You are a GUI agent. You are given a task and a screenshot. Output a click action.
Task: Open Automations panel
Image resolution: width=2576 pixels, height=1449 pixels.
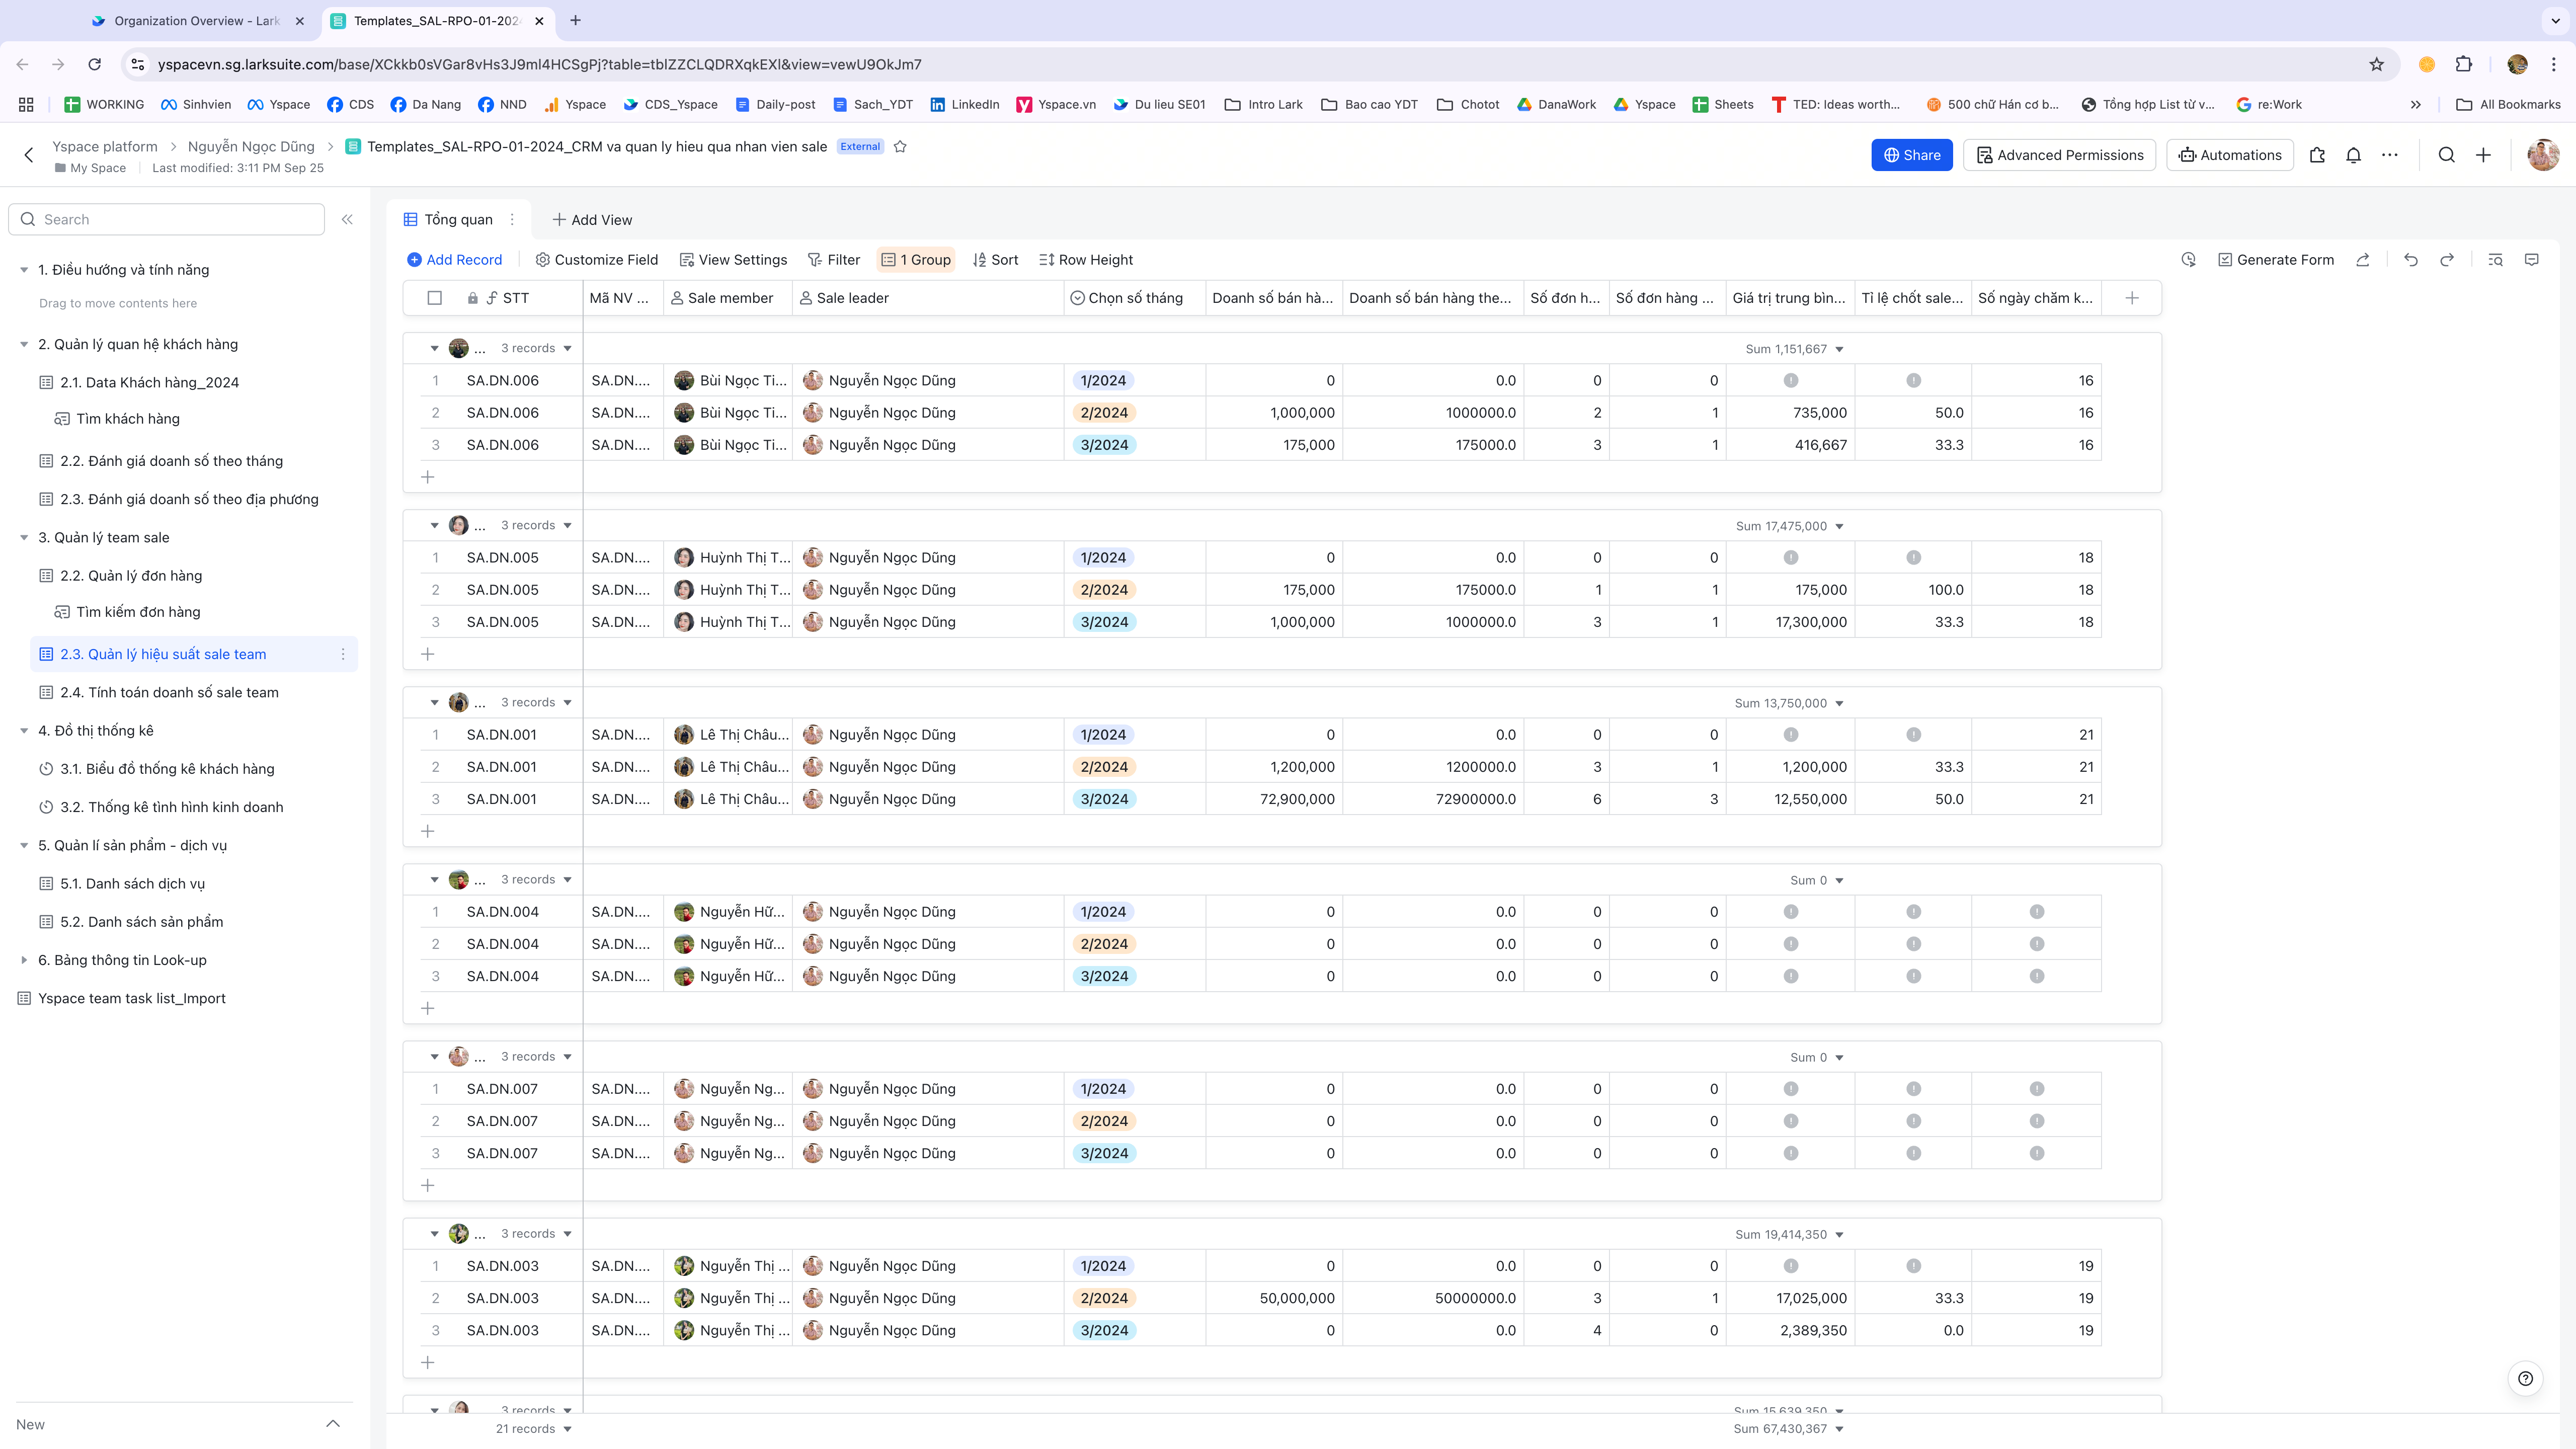(x=2229, y=155)
